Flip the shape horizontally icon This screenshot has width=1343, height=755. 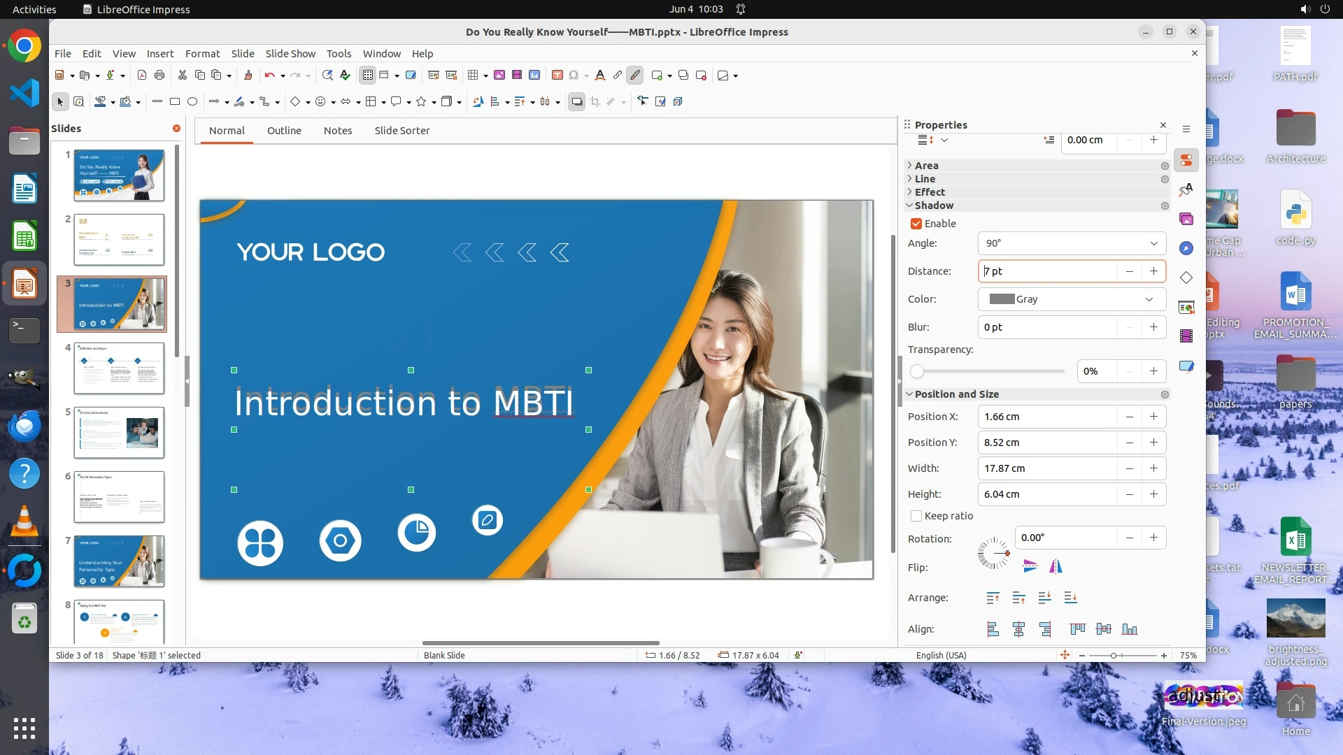coord(1056,566)
